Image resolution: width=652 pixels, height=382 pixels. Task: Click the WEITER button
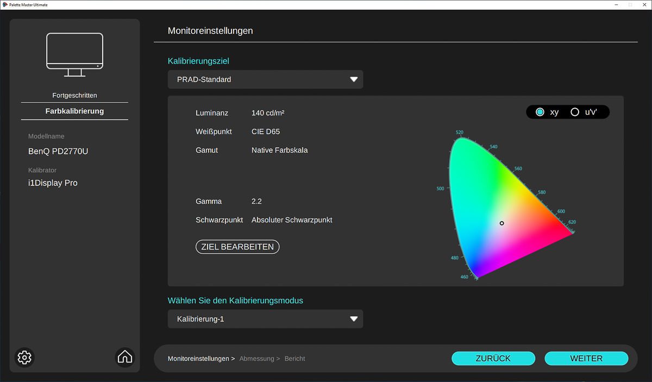(x=586, y=358)
